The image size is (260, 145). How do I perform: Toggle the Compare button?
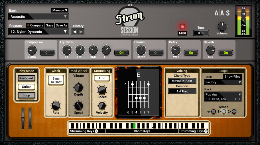[35, 25]
